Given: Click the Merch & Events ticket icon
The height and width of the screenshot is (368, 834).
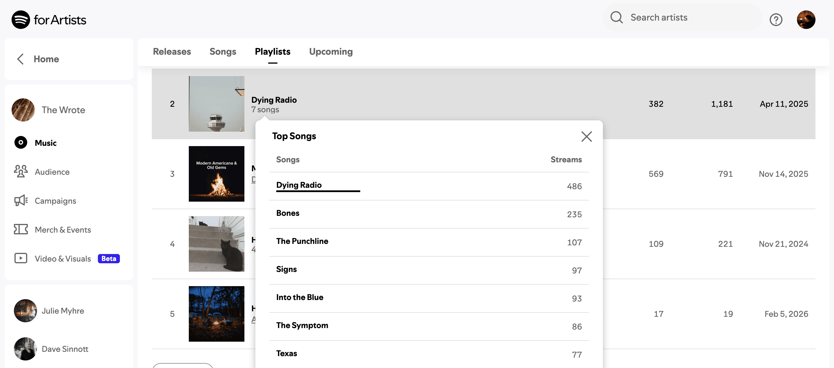Looking at the screenshot, I should pyautogui.click(x=21, y=230).
